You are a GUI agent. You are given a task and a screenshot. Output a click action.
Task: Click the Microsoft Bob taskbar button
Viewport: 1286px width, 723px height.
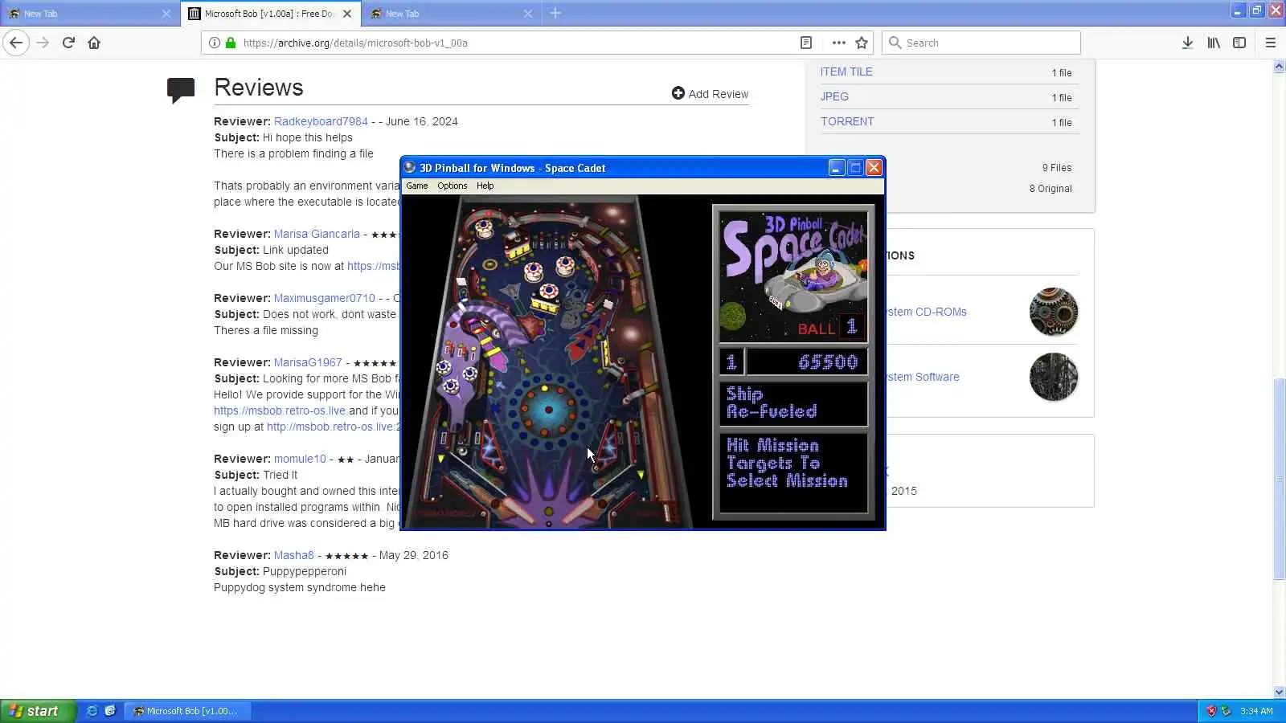pyautogui.click(x=187, y=711)
